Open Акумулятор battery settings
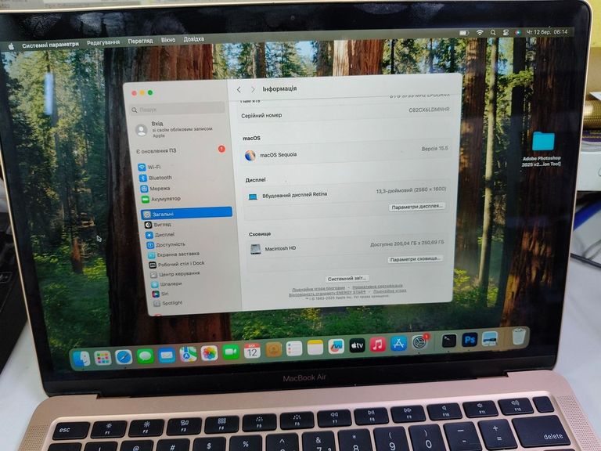601x451 pixels. (161, 199)
